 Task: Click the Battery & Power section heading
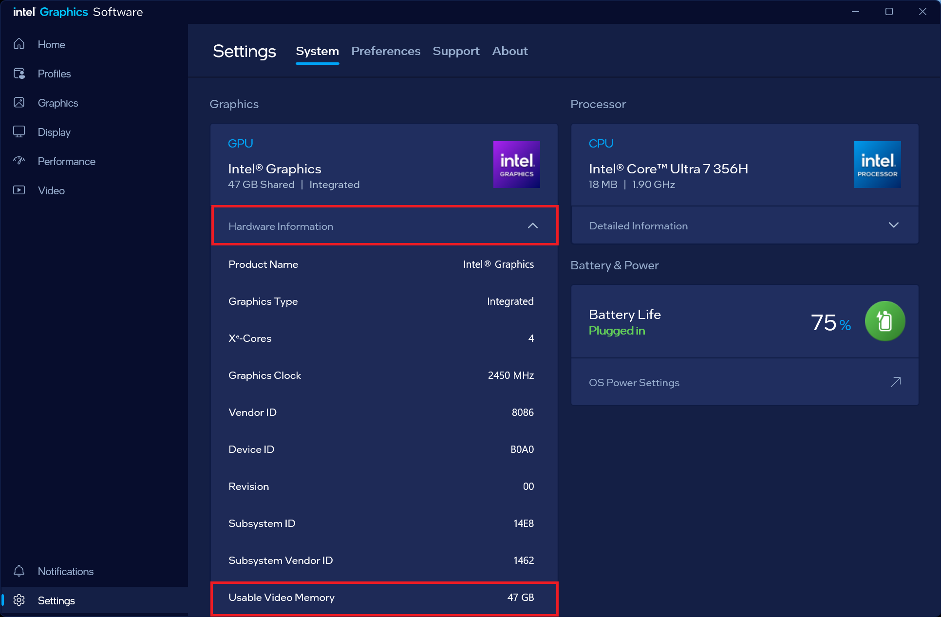pyautogui.click(x=615, y=265)
